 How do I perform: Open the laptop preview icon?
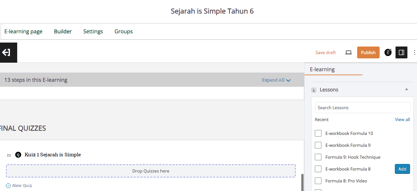tap(348, 52)
